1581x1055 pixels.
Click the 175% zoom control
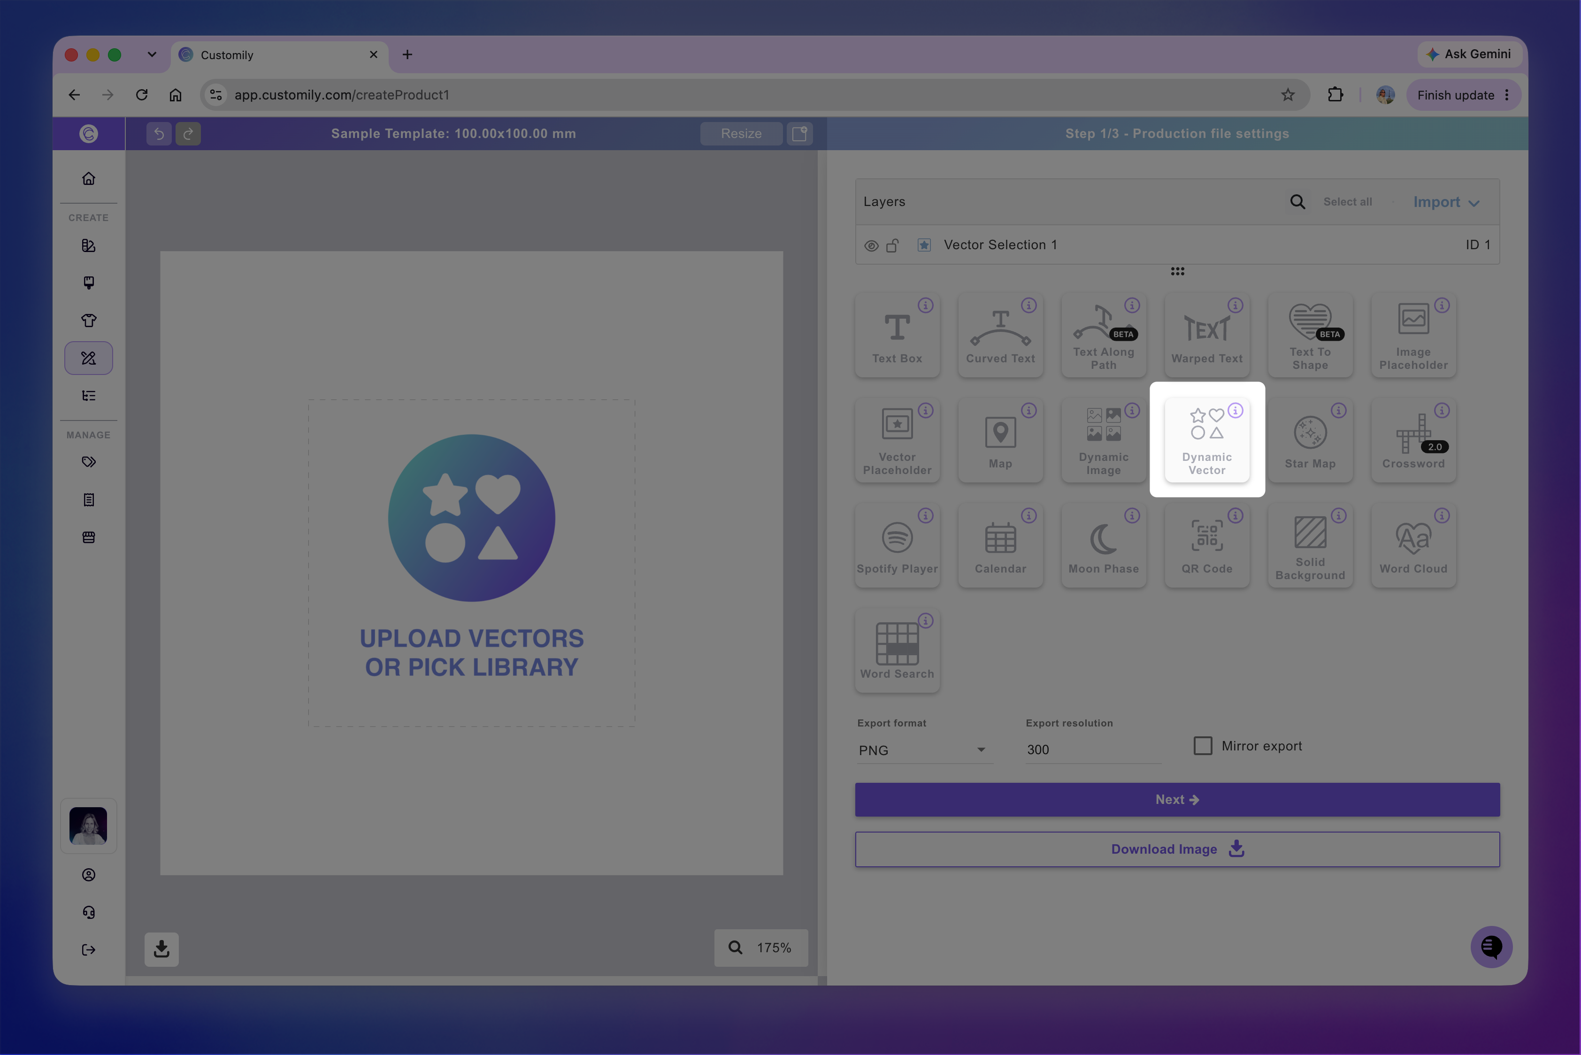760,948
